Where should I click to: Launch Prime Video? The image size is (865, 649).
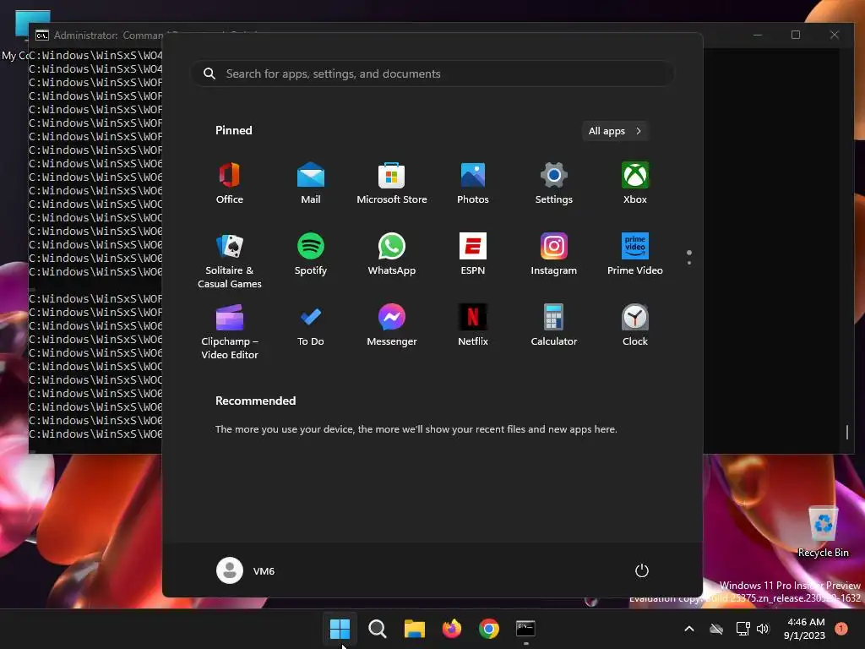(635, 255)
